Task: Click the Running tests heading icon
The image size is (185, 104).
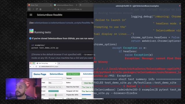Action: coord(32,31)
